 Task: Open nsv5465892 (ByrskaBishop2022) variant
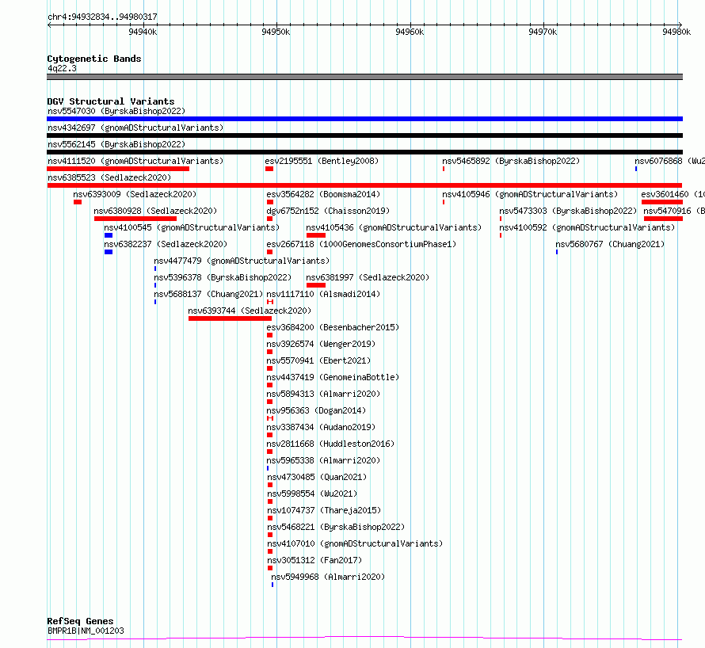[x=511, y=161]
